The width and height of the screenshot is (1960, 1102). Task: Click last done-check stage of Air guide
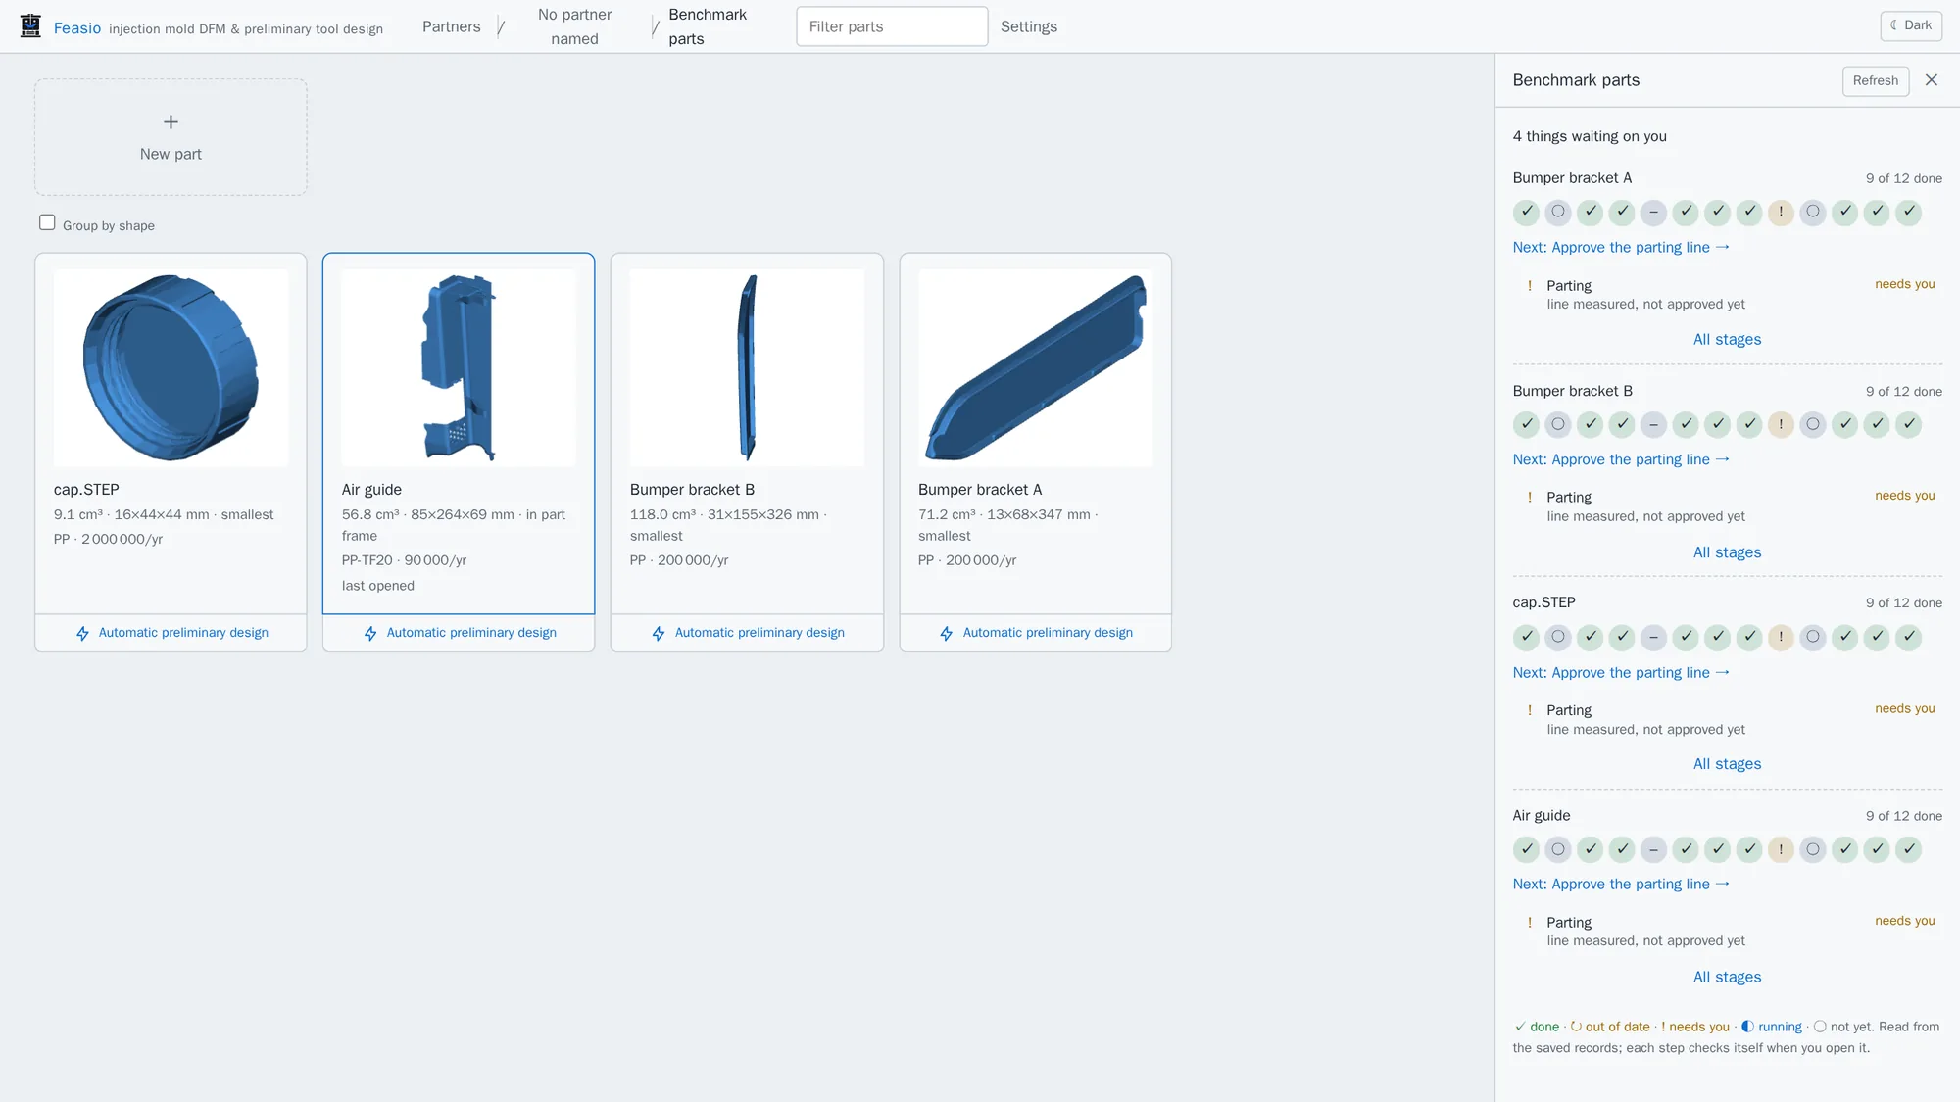(x=1908, y=849)
